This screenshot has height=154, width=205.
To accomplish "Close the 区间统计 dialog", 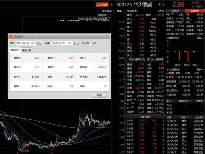I will pyautogui.click(x=107, y=36).
